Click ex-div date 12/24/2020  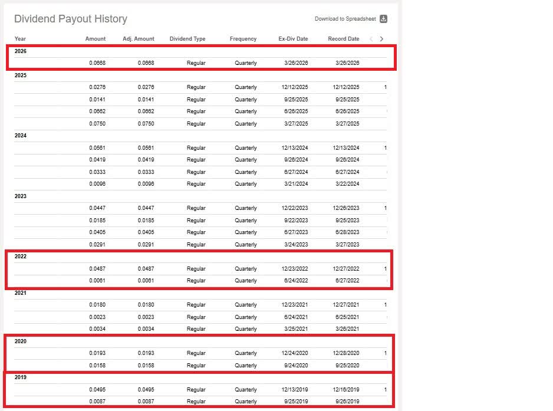pos(295,353)
